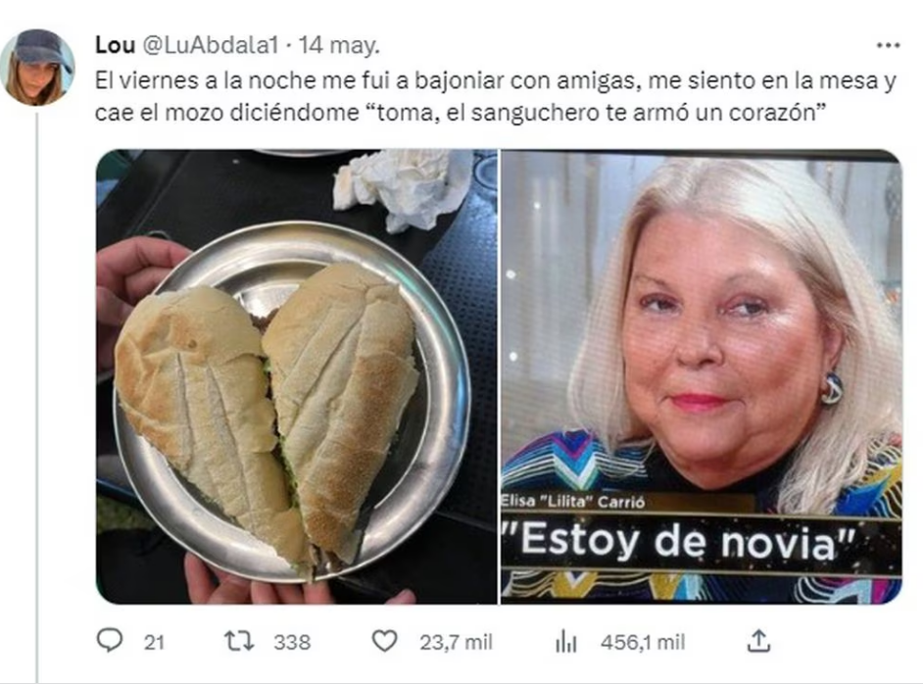Open view analytics bar chart icon
Image resolution: width=923 pixels, height=684 pixels.
click(x=566, y=641)
